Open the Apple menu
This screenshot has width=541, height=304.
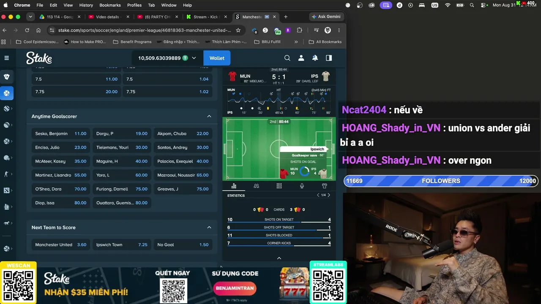coord(6,5)
